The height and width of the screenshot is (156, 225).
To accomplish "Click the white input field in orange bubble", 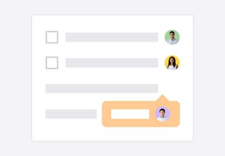I will tap(130, 114).
